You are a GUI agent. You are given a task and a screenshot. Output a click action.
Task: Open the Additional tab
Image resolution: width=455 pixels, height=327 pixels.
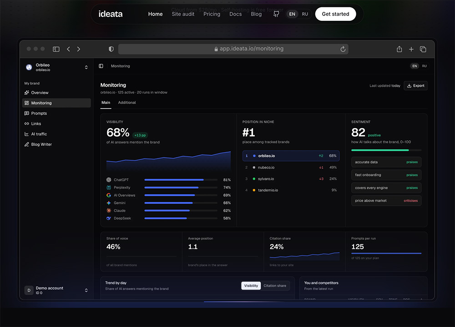[127, 103]
